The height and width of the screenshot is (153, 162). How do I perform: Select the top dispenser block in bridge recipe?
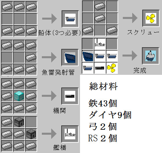tap(19, 122)
